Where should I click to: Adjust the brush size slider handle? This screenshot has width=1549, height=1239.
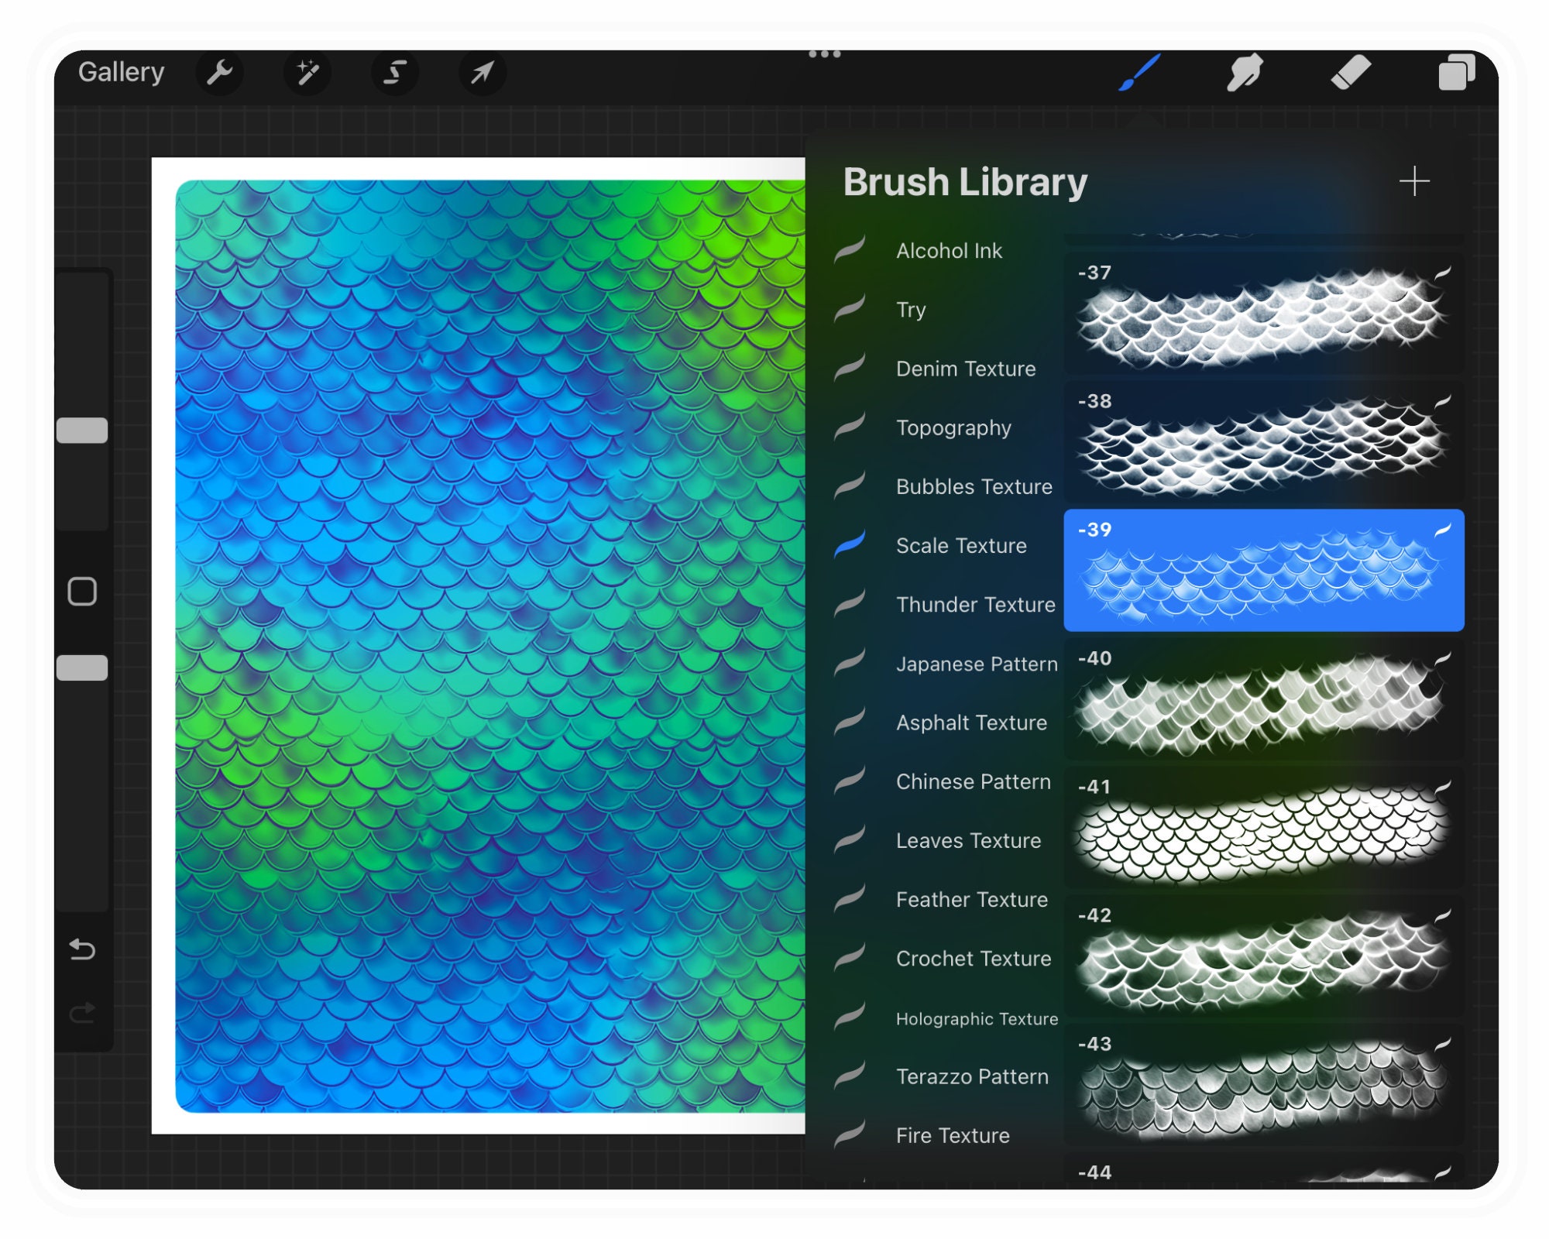point(82,431)
